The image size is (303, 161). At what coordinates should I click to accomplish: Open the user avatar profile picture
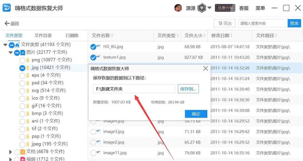click(178, 8)
